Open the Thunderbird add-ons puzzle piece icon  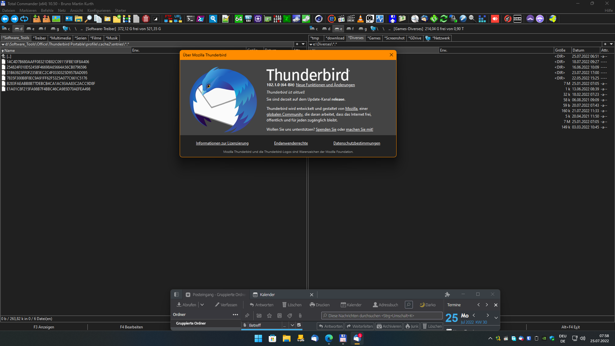(447, 294)
